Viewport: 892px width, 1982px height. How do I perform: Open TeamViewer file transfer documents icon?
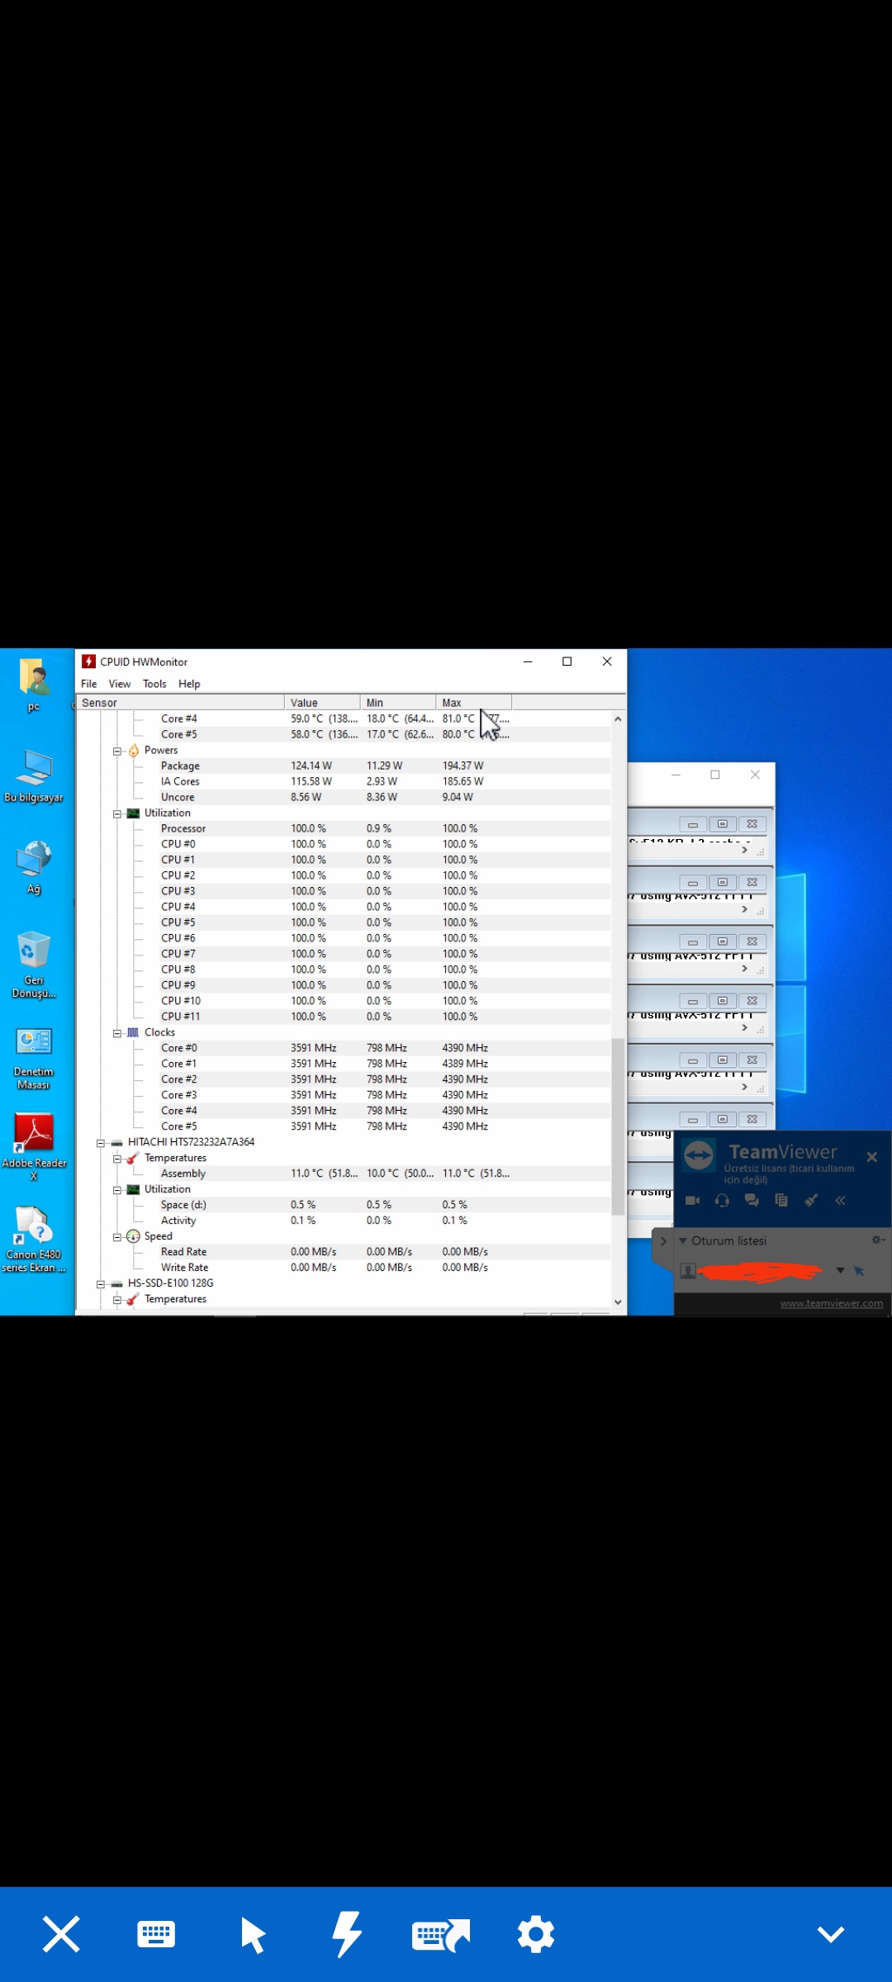pos(781,1201)
